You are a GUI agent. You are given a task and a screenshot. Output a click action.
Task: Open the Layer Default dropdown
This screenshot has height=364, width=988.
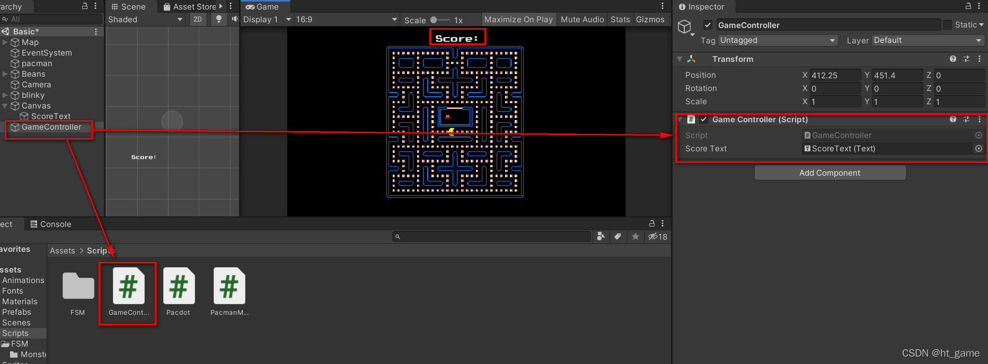[928, 40]
